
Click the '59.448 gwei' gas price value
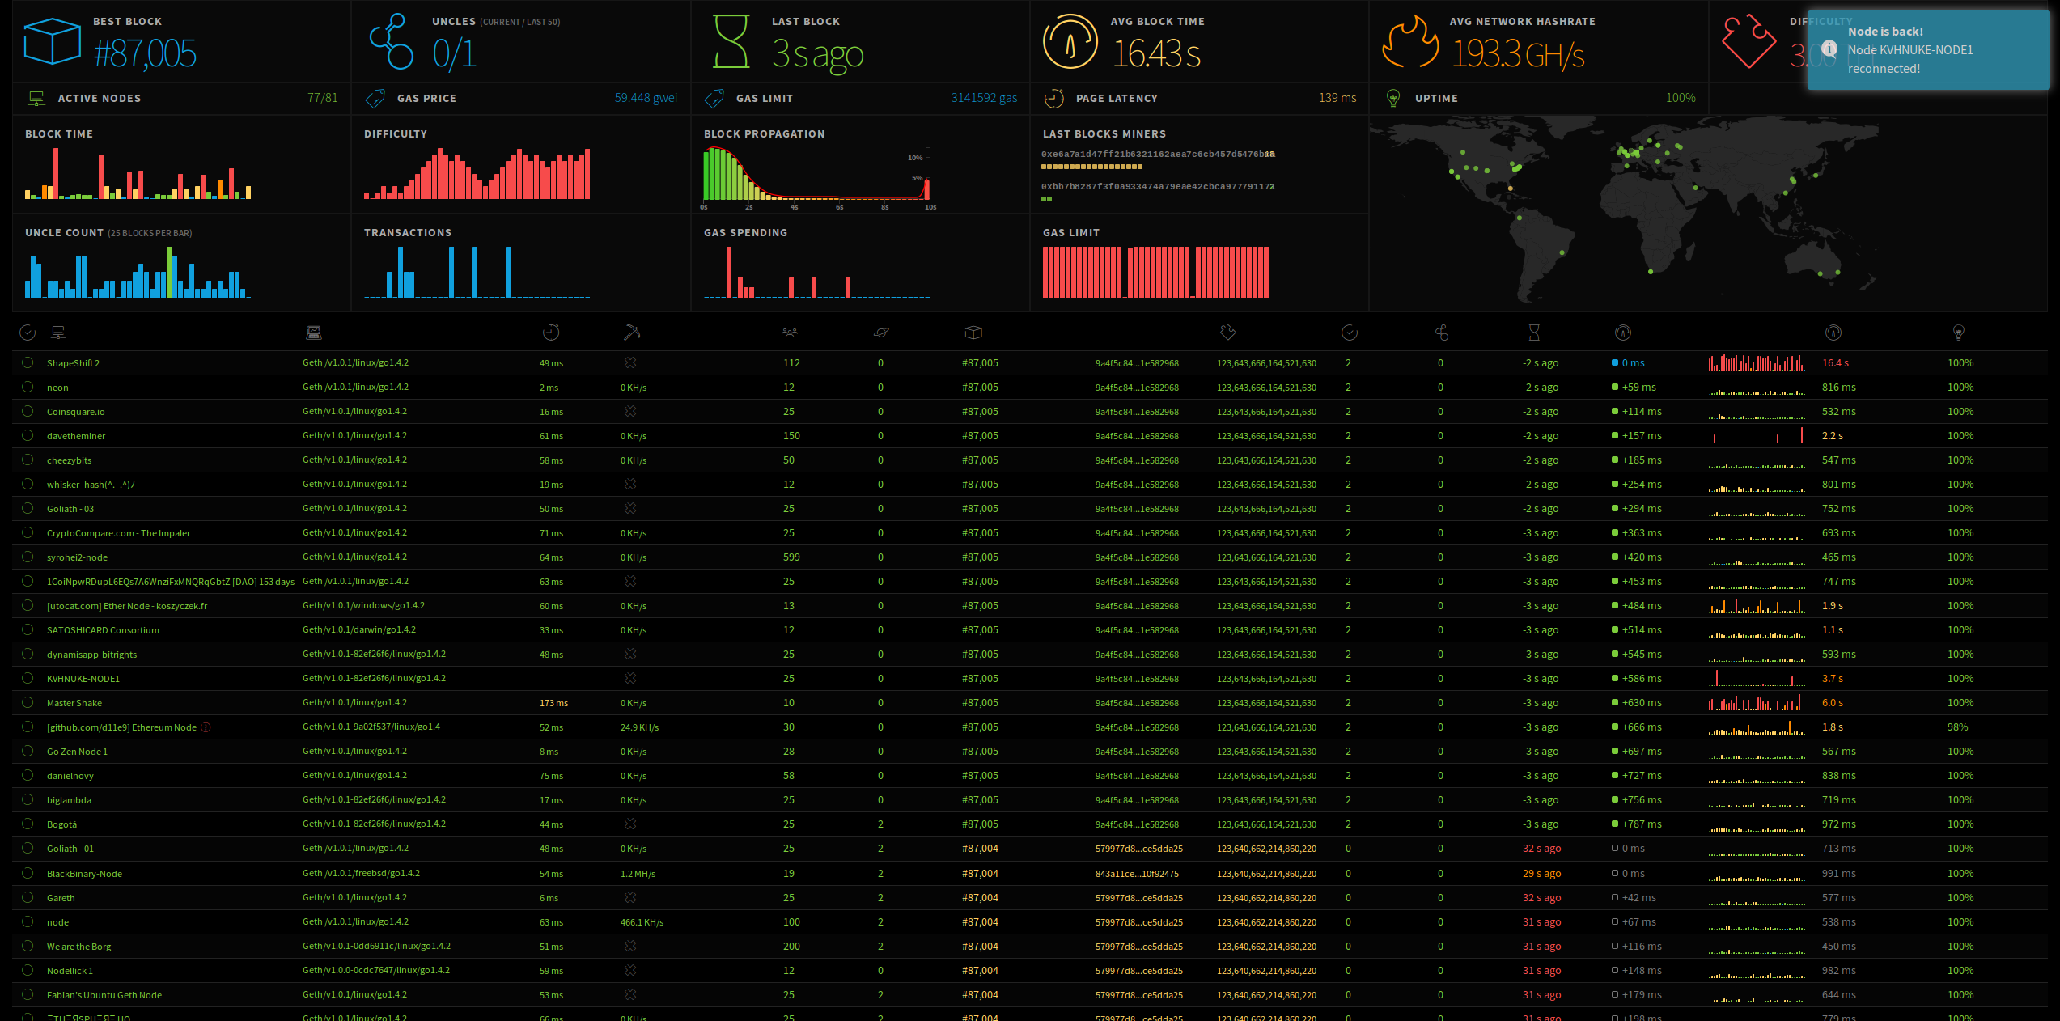(x=646, y=98)
